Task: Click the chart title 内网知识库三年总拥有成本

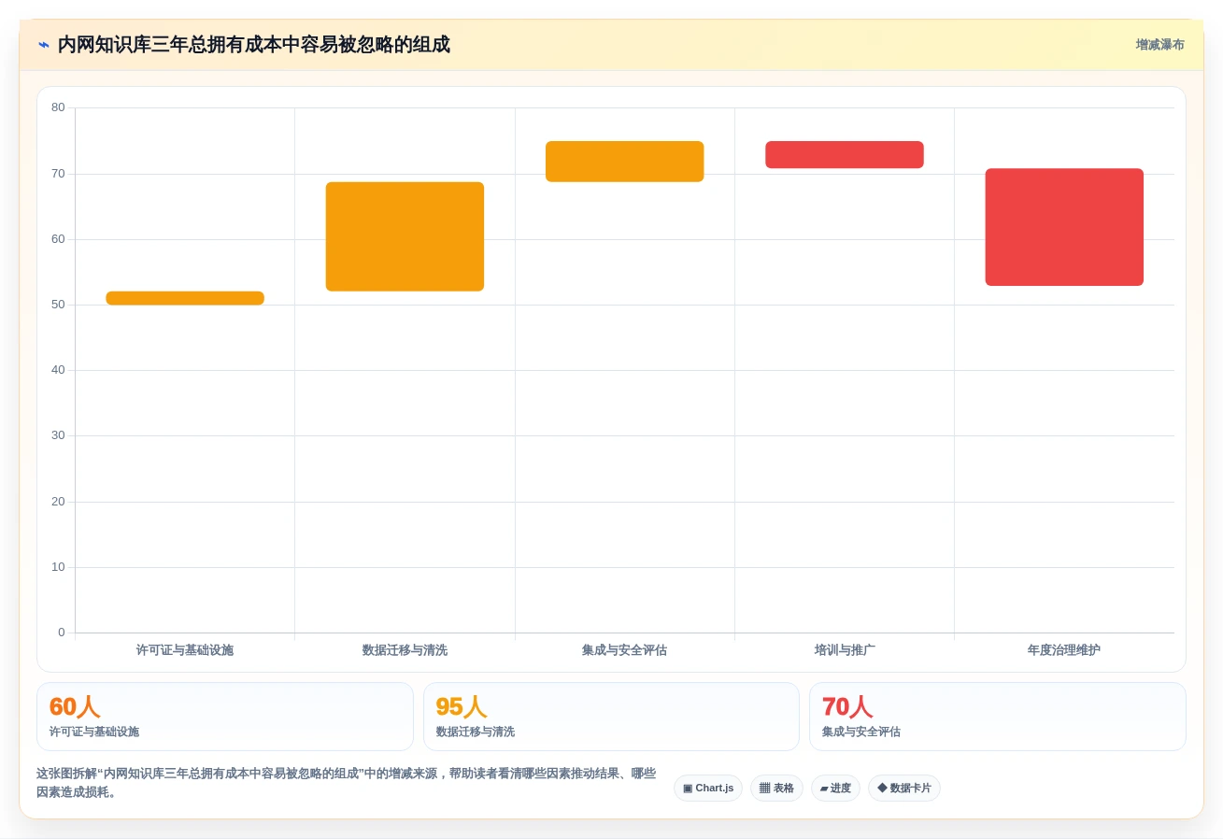Action: (253, 45)
